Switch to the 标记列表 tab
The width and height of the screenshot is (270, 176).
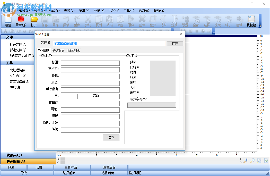tap(58, 51)
